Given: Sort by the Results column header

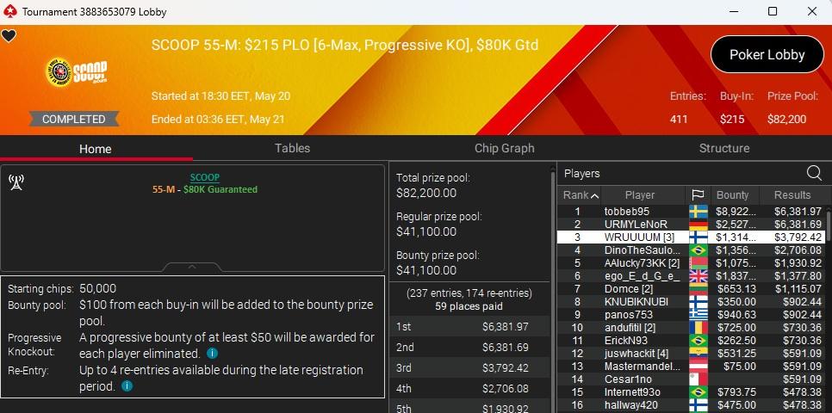Looking at the screenshot, I should click(792, 195).
